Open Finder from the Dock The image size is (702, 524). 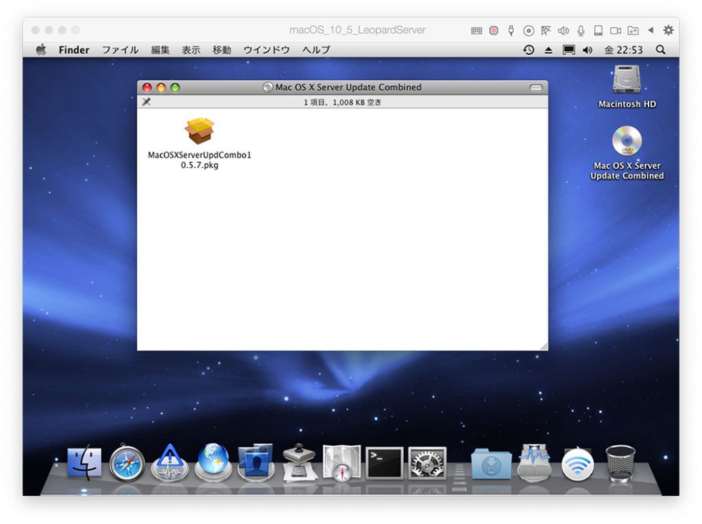pyautogui.click(x=84, y=463)
